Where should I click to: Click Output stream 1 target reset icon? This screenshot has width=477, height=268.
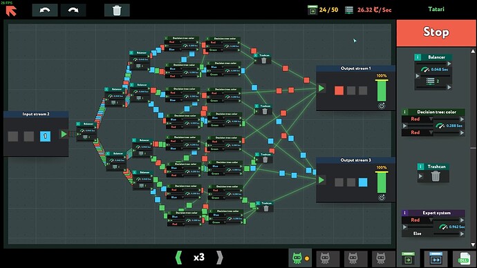[x=382, y=106]
